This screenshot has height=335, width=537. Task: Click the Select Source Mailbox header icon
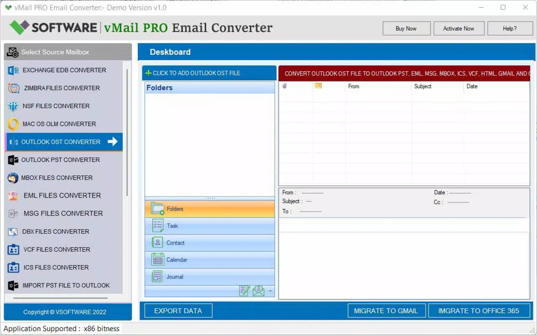pyautogui.click(x=13, y=52)
